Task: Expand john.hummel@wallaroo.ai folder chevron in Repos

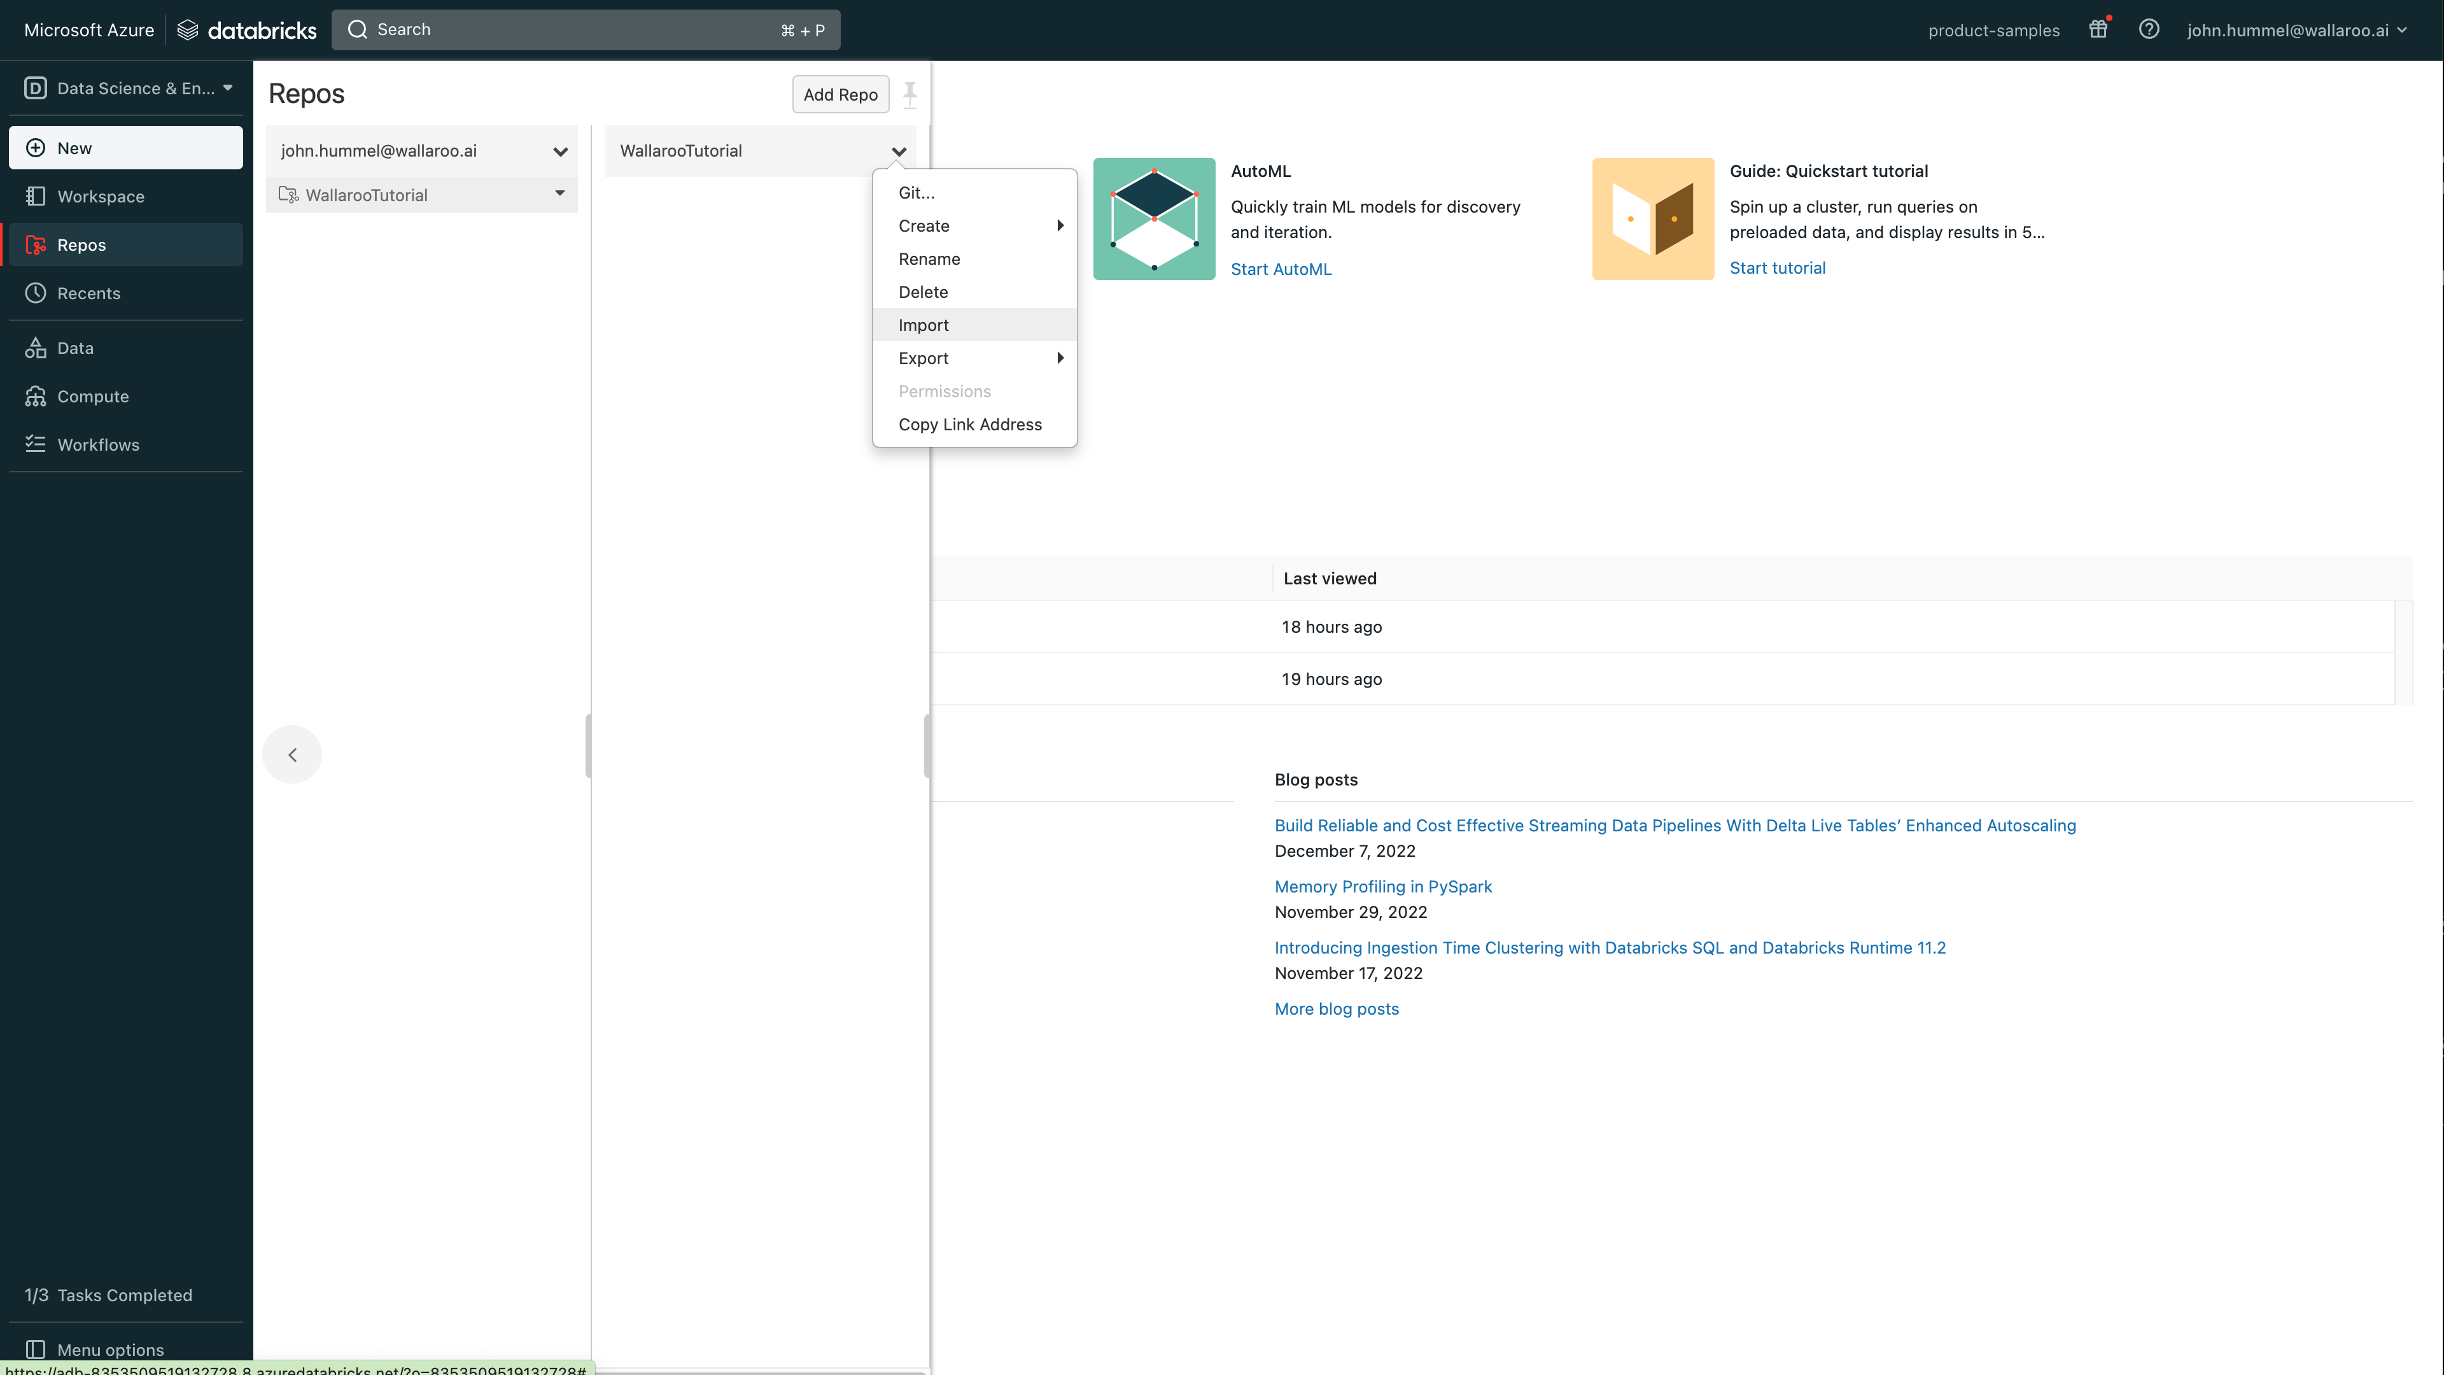Action: coord(560,152)
